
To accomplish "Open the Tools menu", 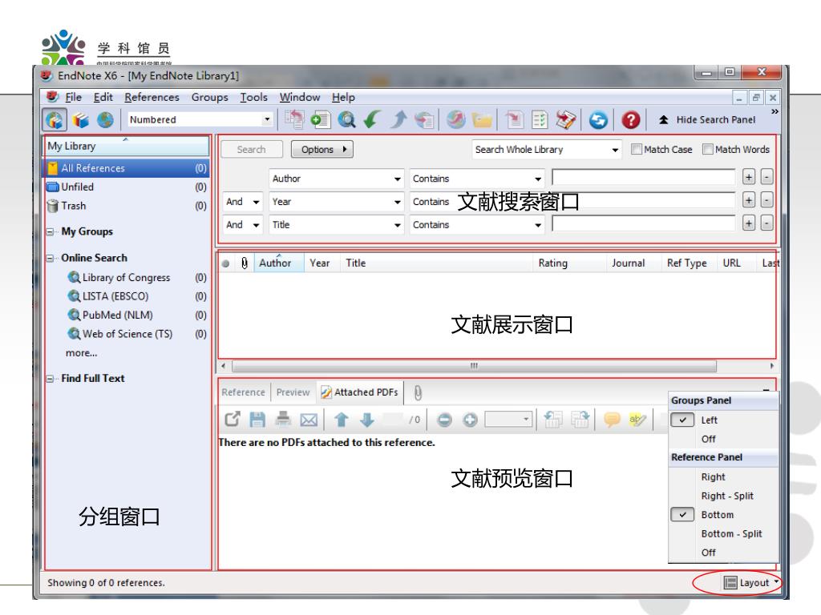I will [254, 97].
